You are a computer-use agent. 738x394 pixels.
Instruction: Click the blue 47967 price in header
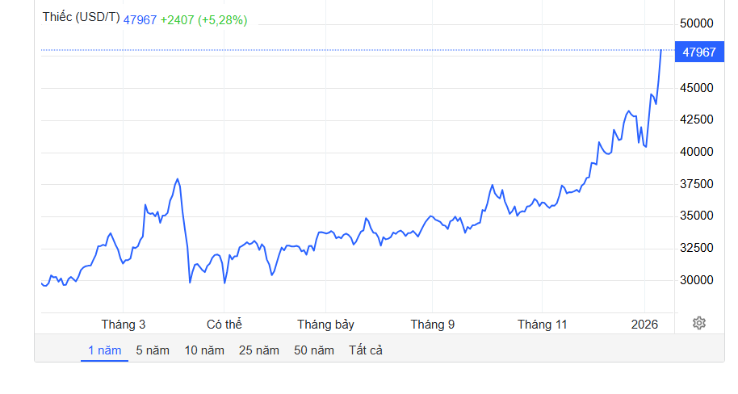tap(140, 19)
